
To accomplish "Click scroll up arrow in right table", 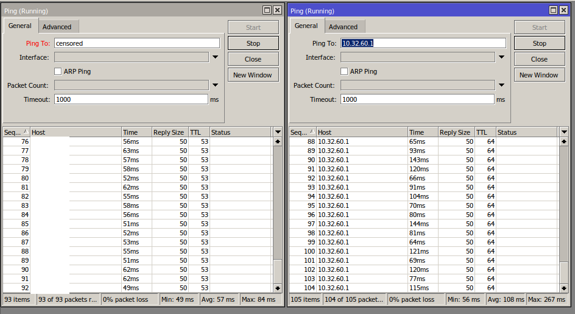I will coord(564,141).
